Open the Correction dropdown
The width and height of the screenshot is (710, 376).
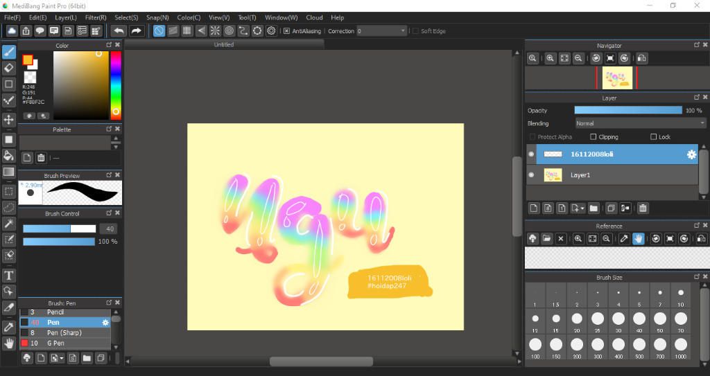pos(382,31)
